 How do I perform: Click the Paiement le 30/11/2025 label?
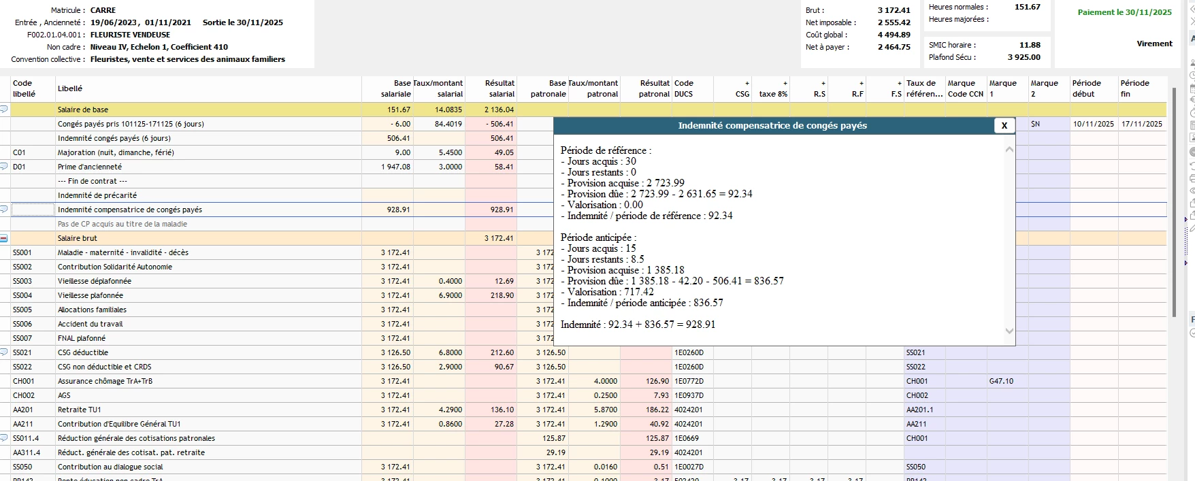[1124, 12]
